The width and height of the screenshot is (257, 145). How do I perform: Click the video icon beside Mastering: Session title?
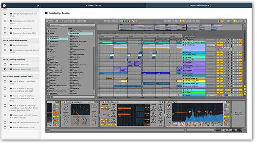tap(46, 13)
